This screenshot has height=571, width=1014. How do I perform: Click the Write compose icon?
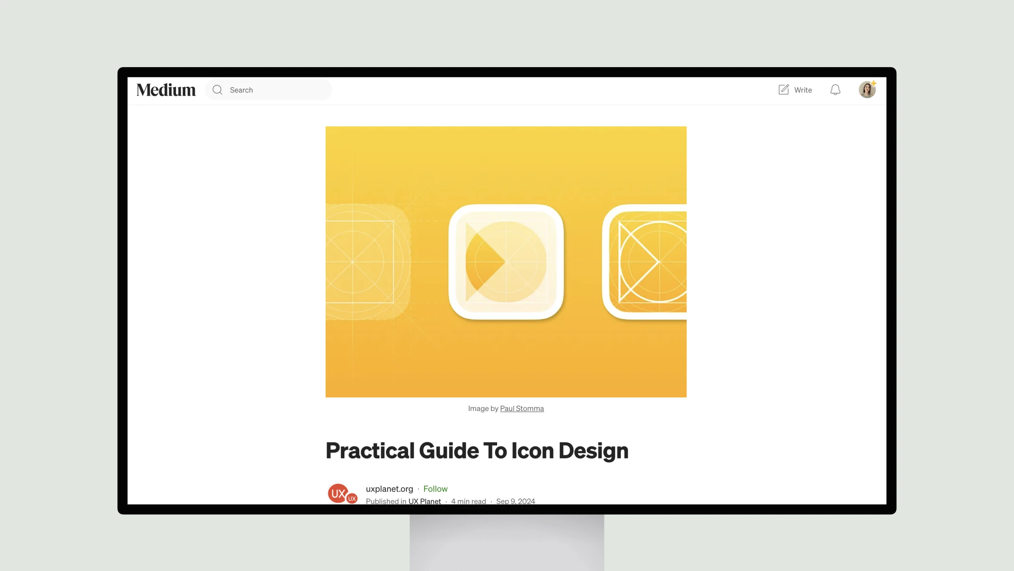[783, 89]
